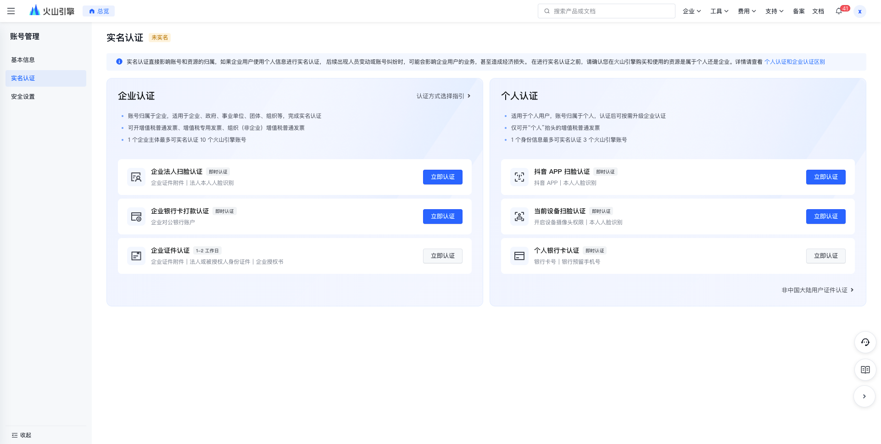Open the notification bell with 41 badge
This screenshot has width=881, height=444.
840,11
